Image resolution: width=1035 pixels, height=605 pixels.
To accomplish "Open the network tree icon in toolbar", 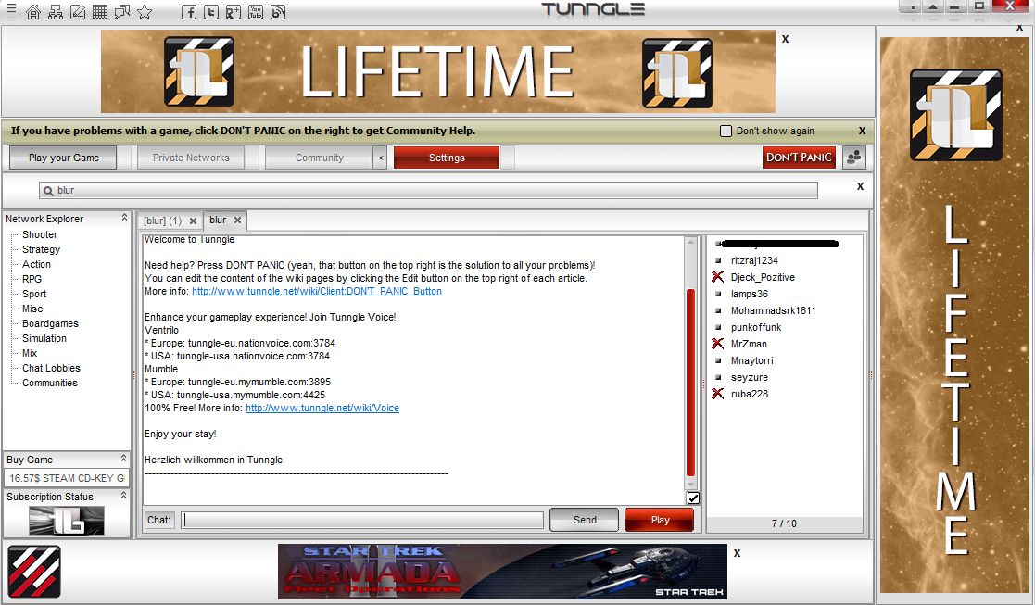I will pos(56,12).
